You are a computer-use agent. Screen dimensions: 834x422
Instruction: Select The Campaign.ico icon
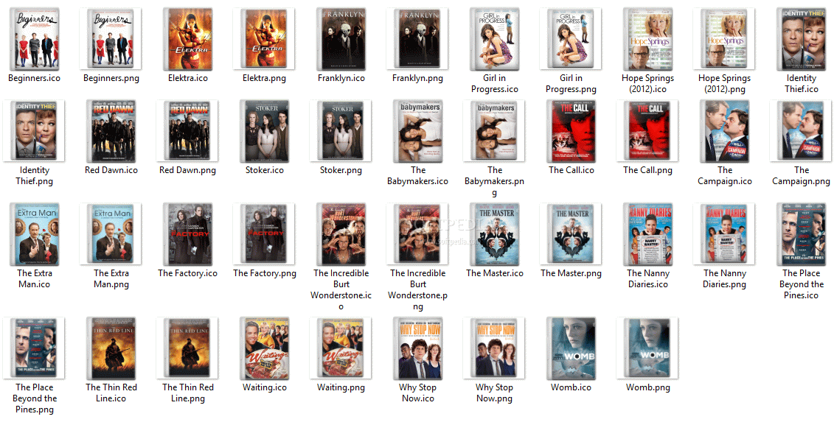click(724, 131)
